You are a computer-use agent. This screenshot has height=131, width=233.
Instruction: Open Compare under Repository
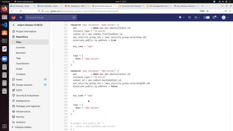point(21,74)
